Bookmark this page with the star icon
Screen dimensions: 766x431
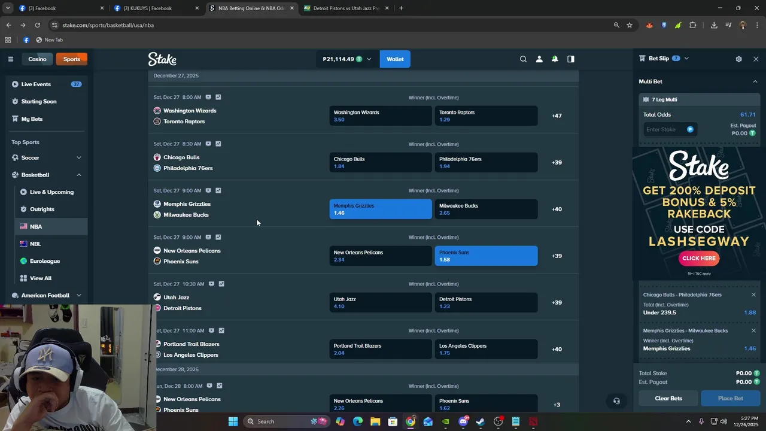[630, 25]
